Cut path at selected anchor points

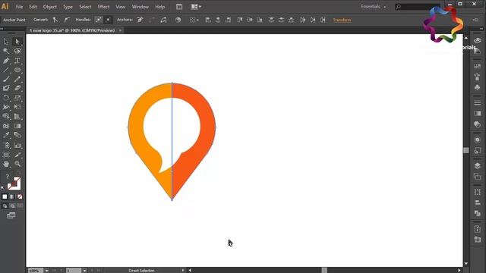(163, 20)
